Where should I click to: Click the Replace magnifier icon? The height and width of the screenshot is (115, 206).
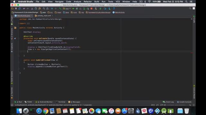[48, 9]
